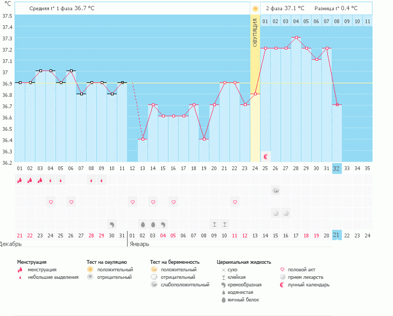Click the pregnancy test icon on cycle day 26
Image resolution: width=393 pixels, height=316 pixels.
coord(276,191)
